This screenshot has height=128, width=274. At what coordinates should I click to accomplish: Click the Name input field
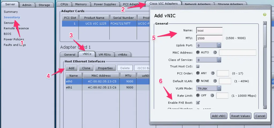point(209,30)
